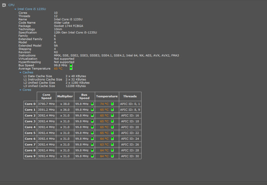Click the Socket 1744 FCBGA package value
The height and width of the screenshot is (185, 267).
point(68,26)
